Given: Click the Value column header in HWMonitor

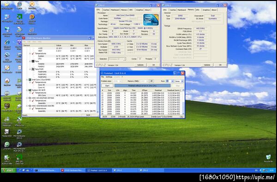Looking at the screenshot, I should coord(62,45).
